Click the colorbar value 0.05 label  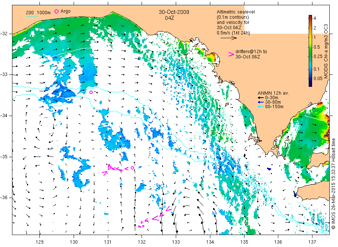click(x=318, y=78)
